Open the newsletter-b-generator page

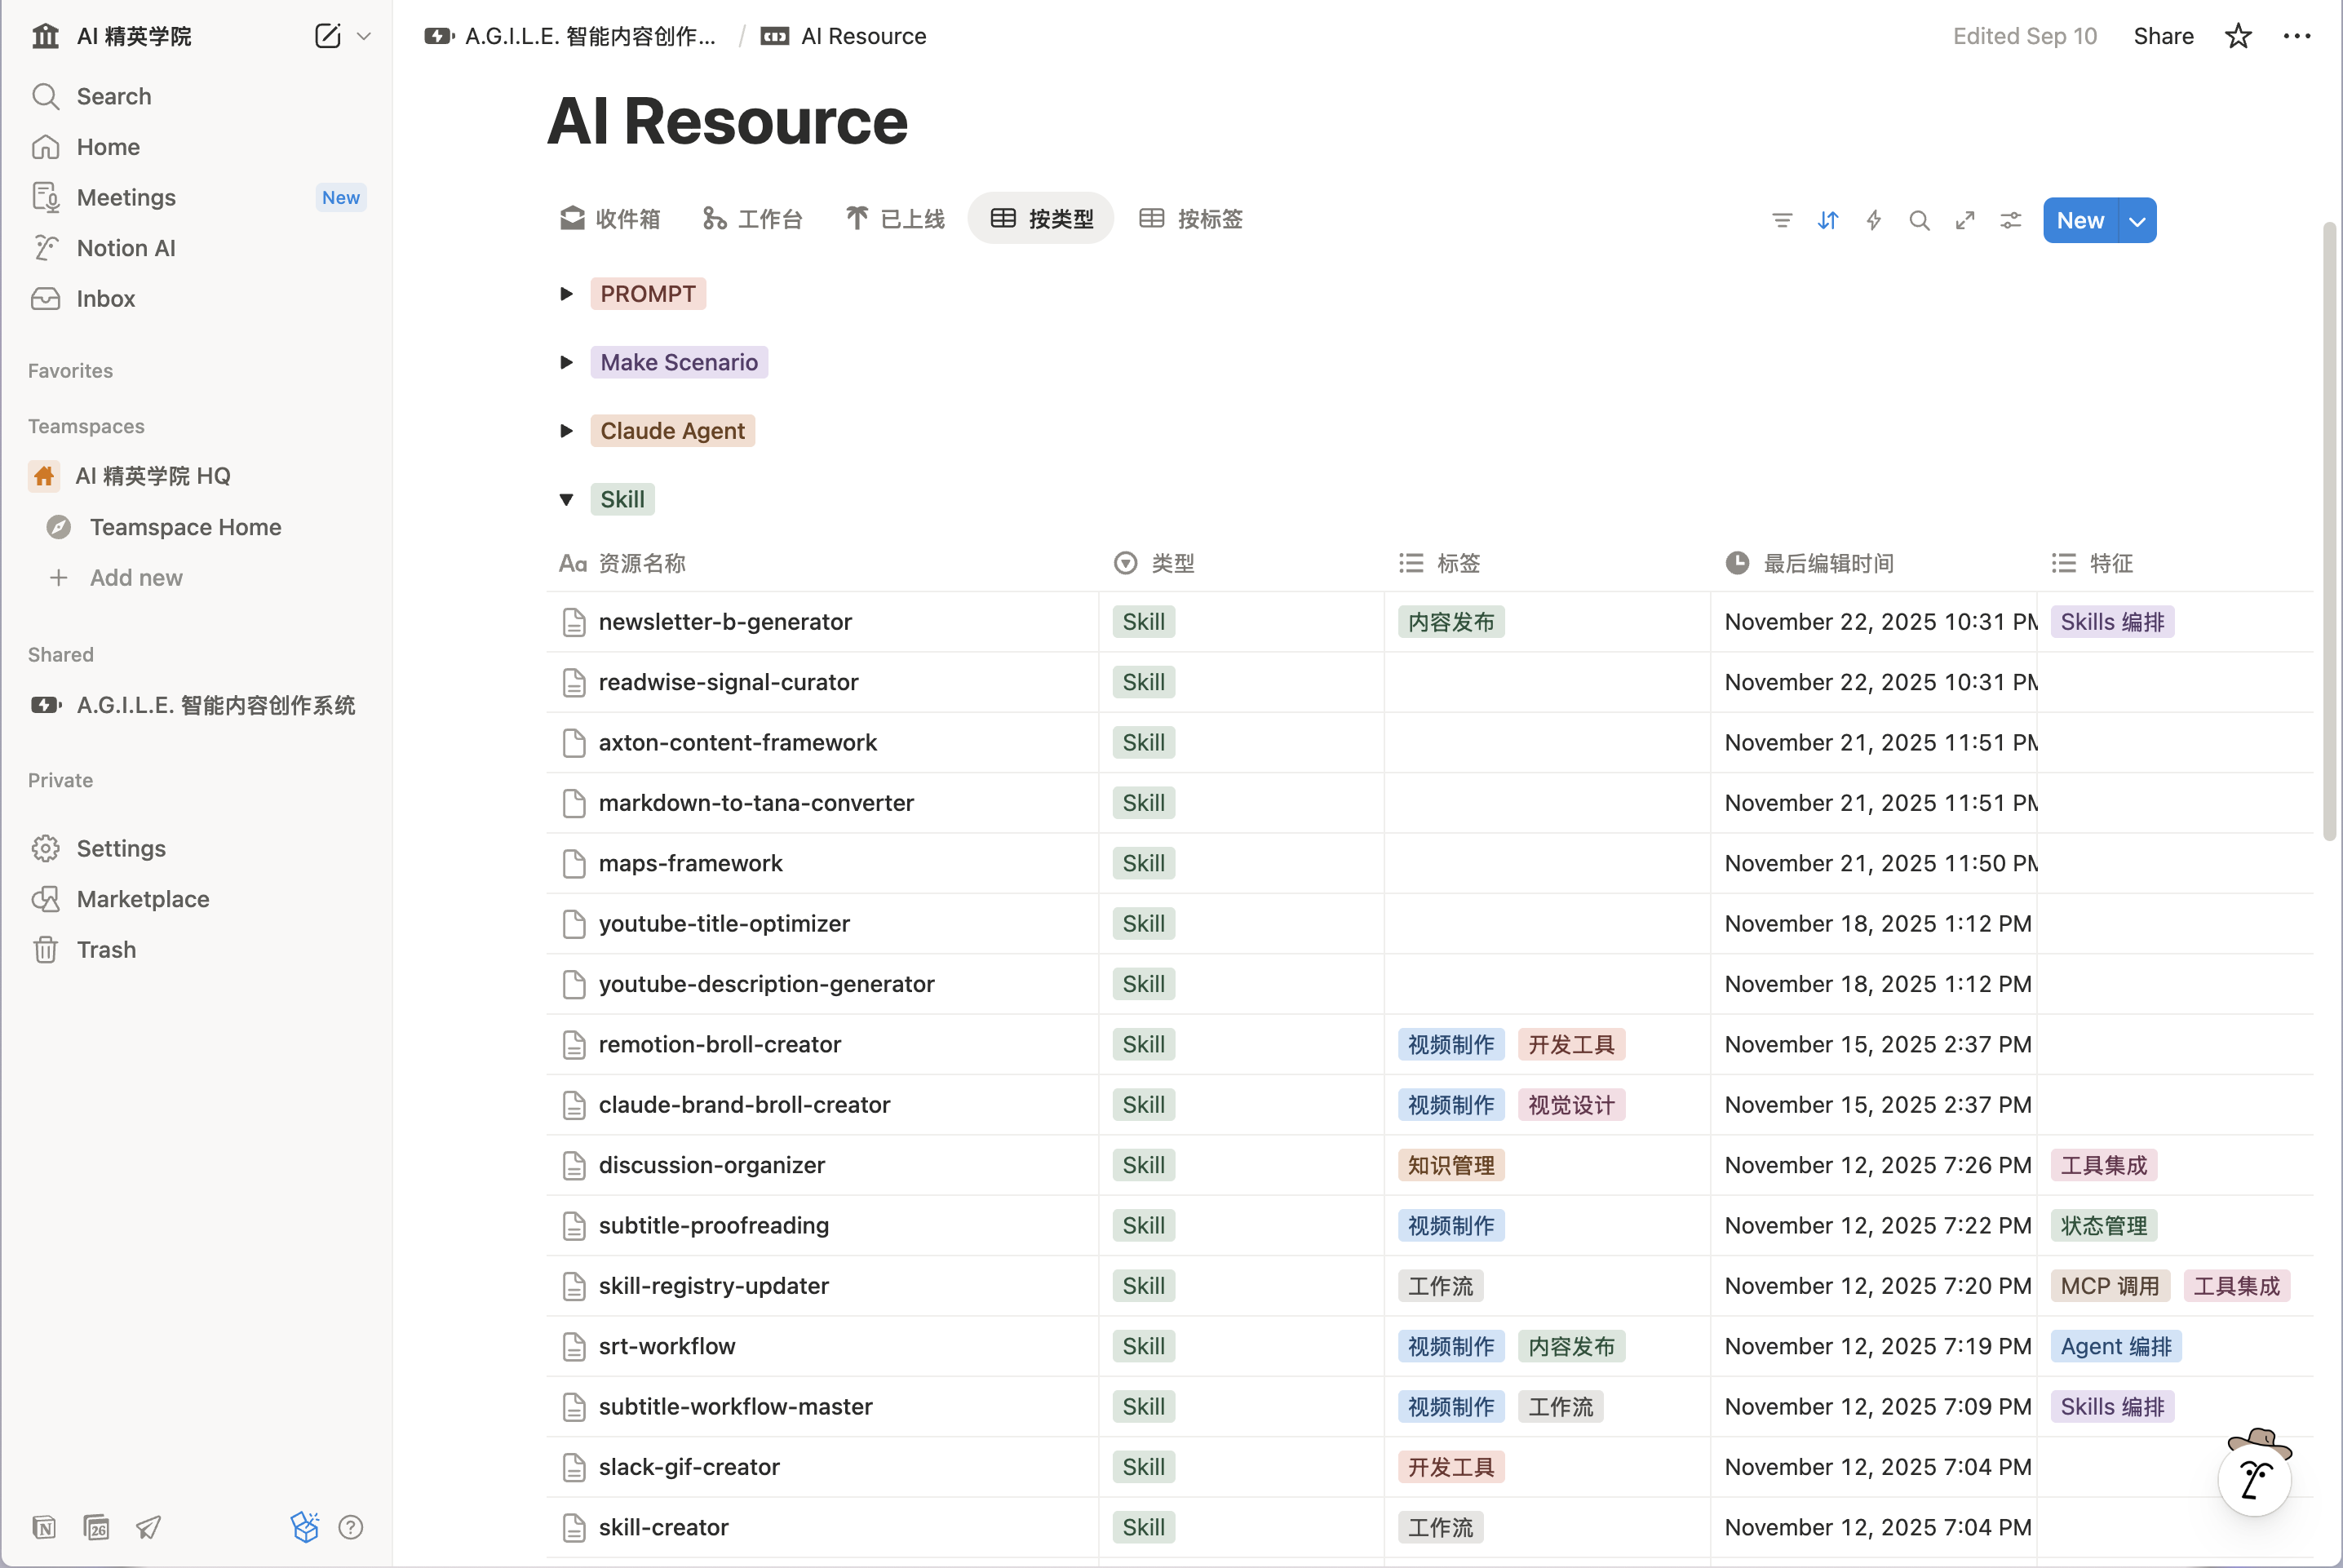click(x=724, y=622)
